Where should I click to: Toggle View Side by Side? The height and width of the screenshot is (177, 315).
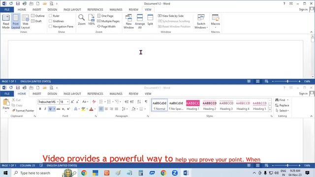click(x=171, y=16)
